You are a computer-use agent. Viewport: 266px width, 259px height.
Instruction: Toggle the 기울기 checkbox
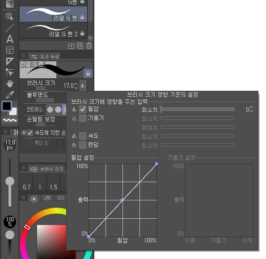pyautogui.click(x=83, y=118)
